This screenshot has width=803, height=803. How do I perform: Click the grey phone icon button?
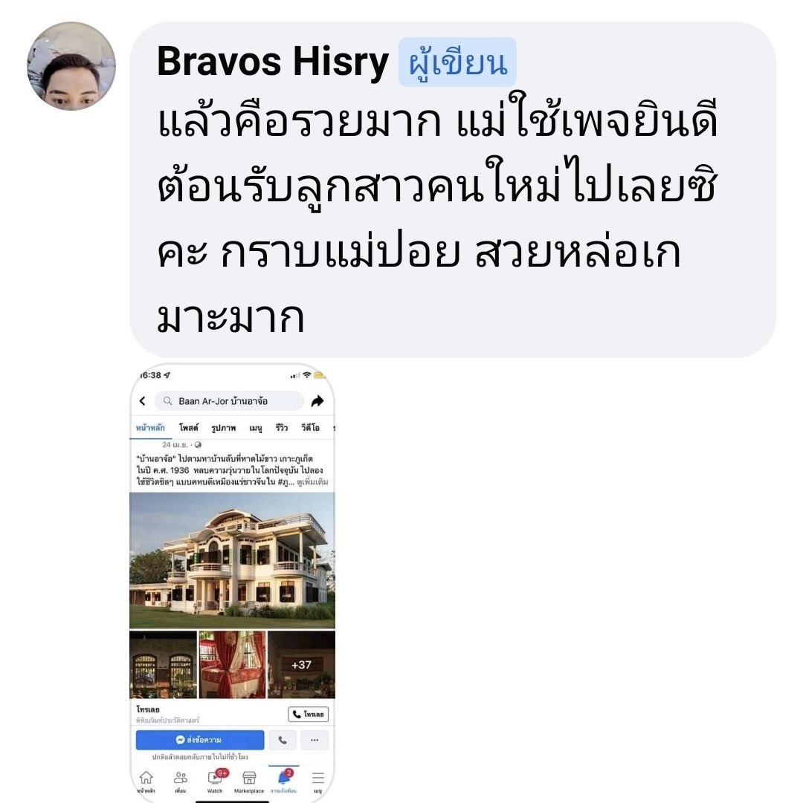point(283,740)
